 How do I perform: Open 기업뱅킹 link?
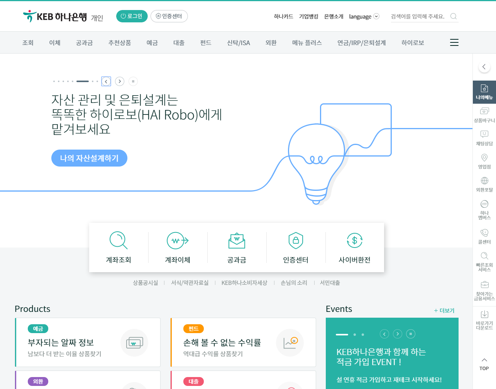tap(309, 16)
